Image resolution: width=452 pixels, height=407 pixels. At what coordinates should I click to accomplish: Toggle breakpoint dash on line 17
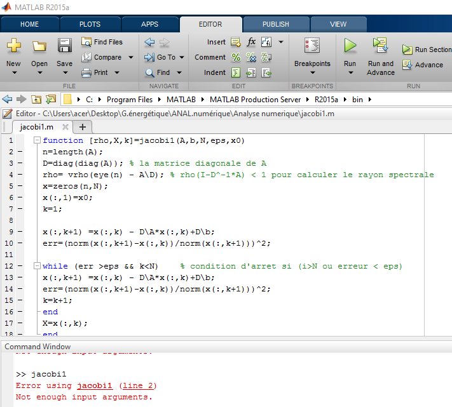(20, 323)
